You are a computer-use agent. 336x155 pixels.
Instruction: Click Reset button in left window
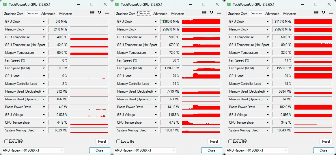(102, 141)
